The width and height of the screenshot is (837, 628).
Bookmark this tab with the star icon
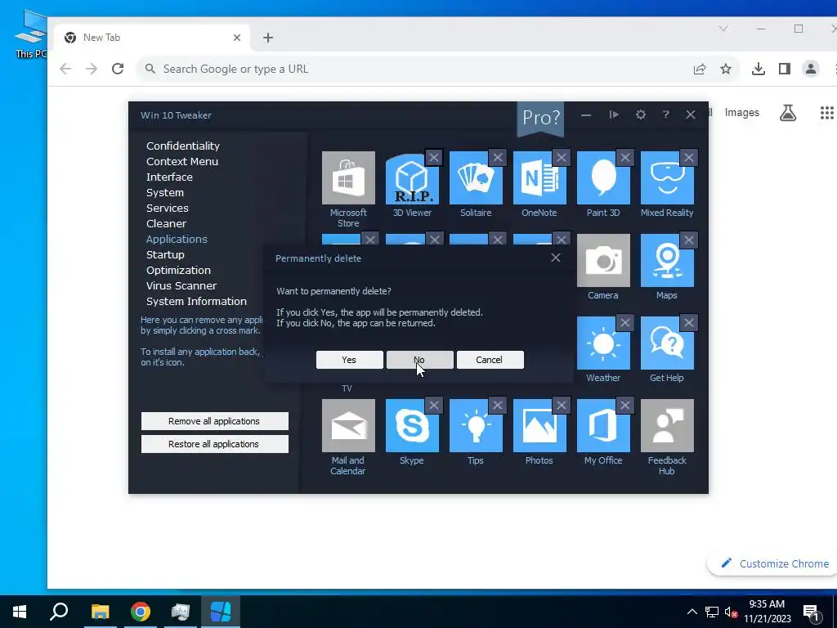pyautogui.click(x=726, y=69)
